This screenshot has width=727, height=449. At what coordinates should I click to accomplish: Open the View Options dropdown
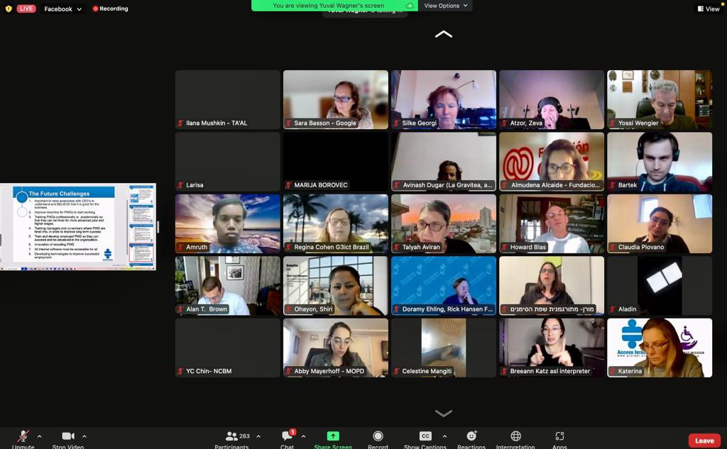(446, 6)
